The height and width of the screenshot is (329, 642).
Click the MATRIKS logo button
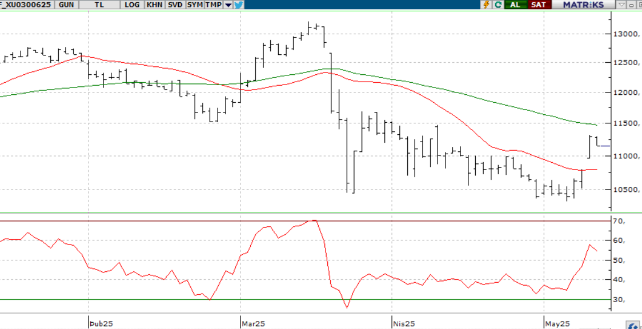(583, 5)
